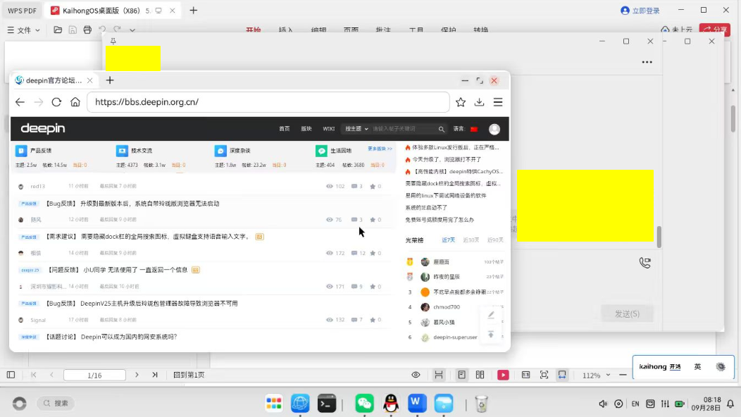
Task: Open the 技术交流 board icon
Action: point(122,151)
